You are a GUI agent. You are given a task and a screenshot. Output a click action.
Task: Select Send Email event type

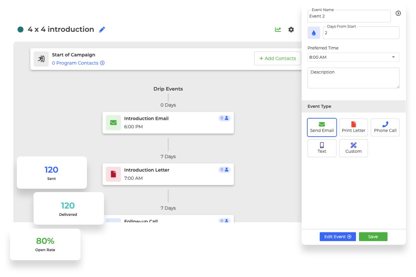pyautogui.click(x=322, y=127)
